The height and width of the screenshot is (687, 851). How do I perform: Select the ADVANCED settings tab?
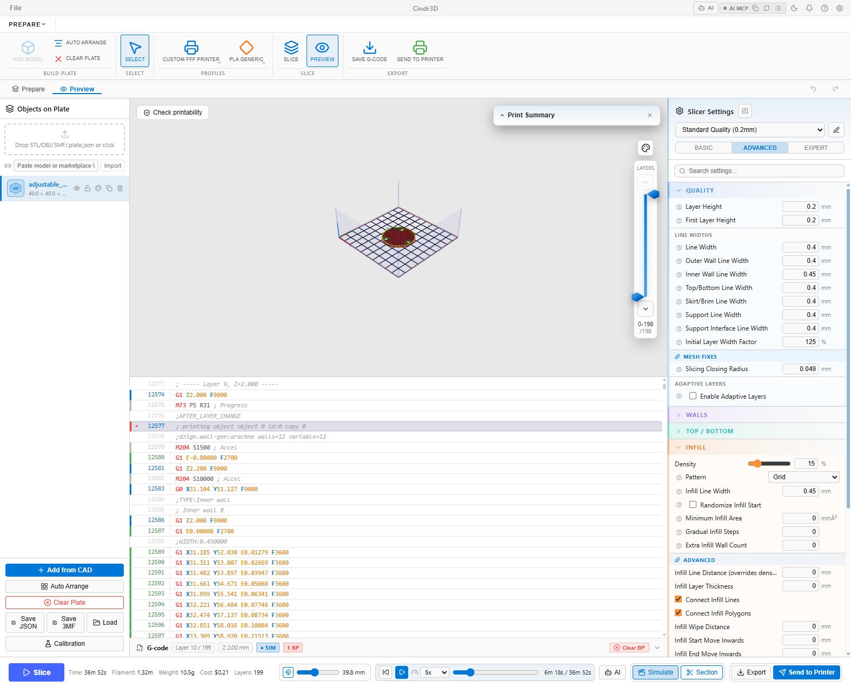(x=760, y=148)
